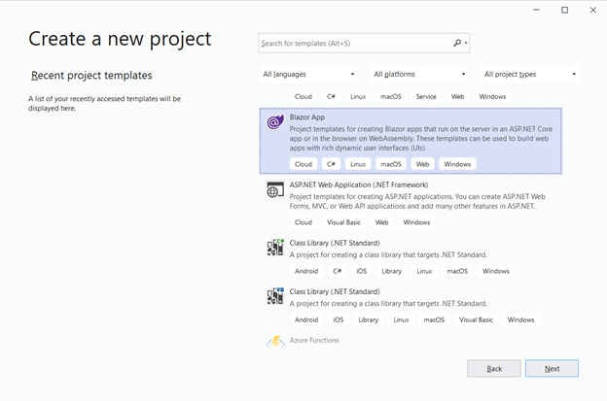The image size is (607, 401).
Task: Select the Azure Functions template
Action: (x=314, y=341)
